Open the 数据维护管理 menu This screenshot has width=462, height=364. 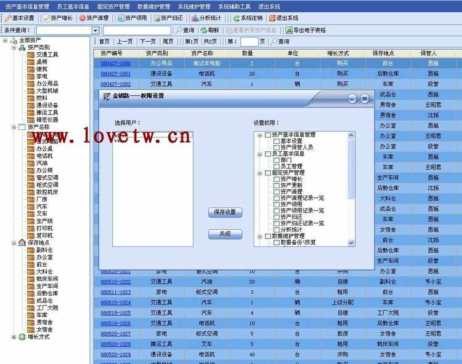point(154,7)
